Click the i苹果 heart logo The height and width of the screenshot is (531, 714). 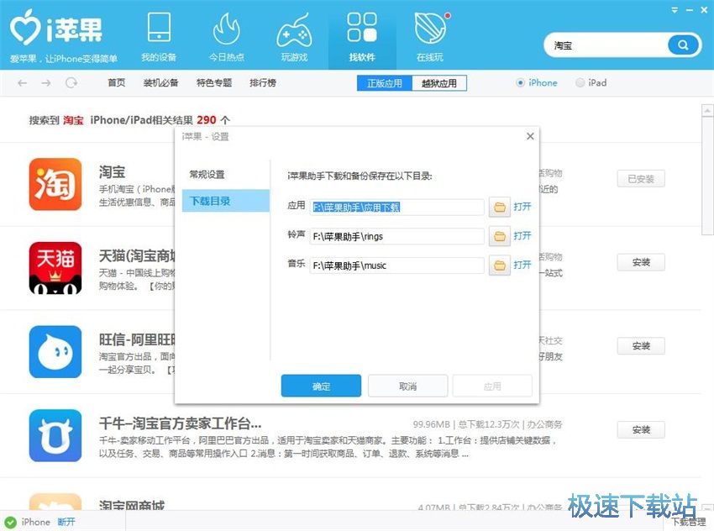pos(26,27)
